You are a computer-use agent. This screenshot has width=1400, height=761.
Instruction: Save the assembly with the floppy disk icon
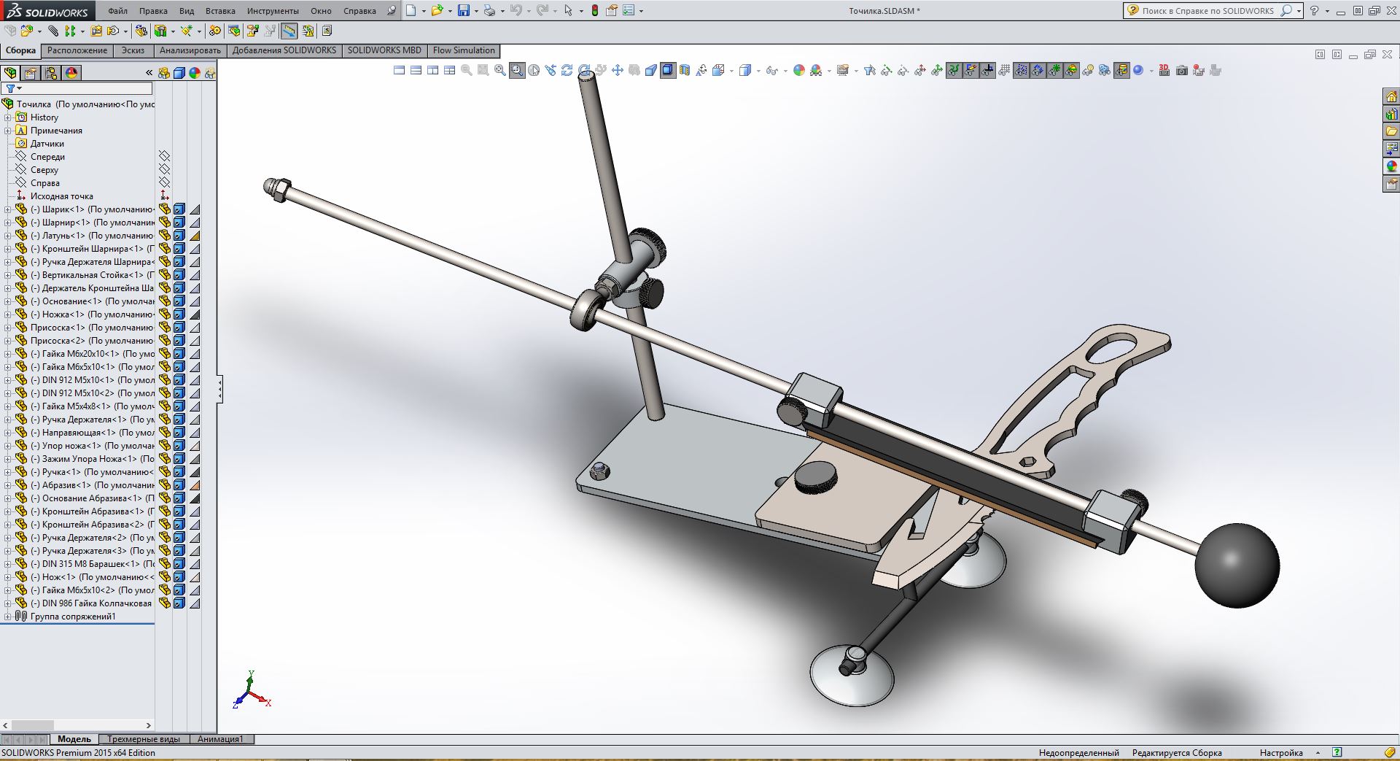point(463,10)
